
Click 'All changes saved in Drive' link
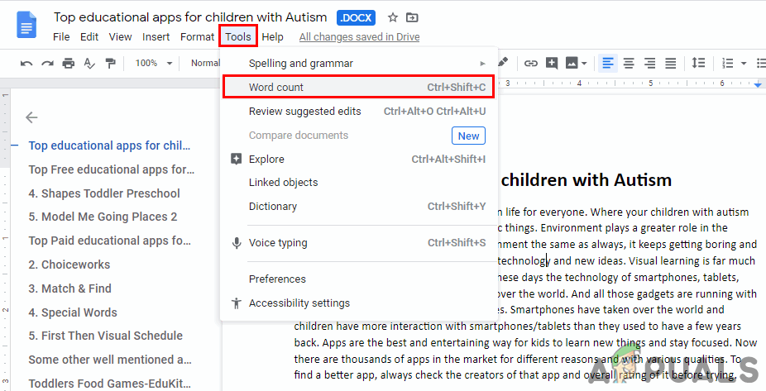[x=359, y=36]
